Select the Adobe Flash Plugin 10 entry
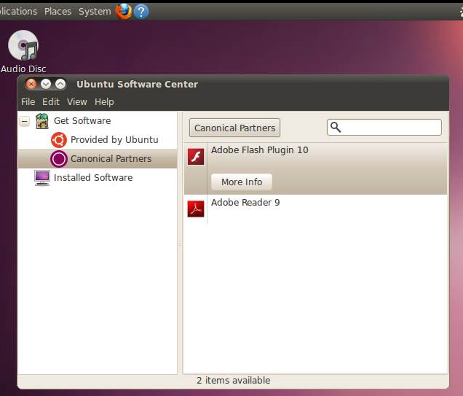 pyautogui.click(x=316, y=168)
